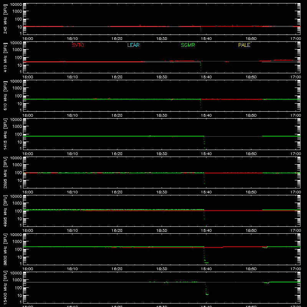This screenshot has width=307, height=307.
Task: Click the yellow PALE legend label
Action: 244,45
